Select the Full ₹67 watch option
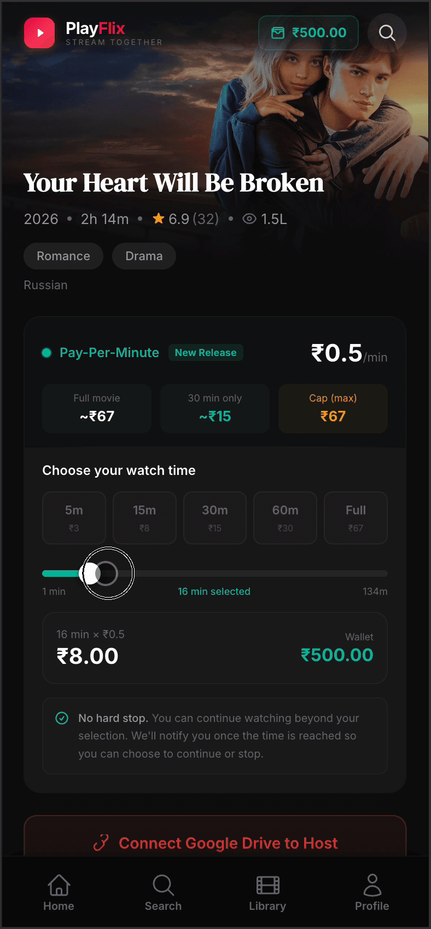Image resolution: width=431 pixels, height=929 pixels. click(x=356, y=518)
